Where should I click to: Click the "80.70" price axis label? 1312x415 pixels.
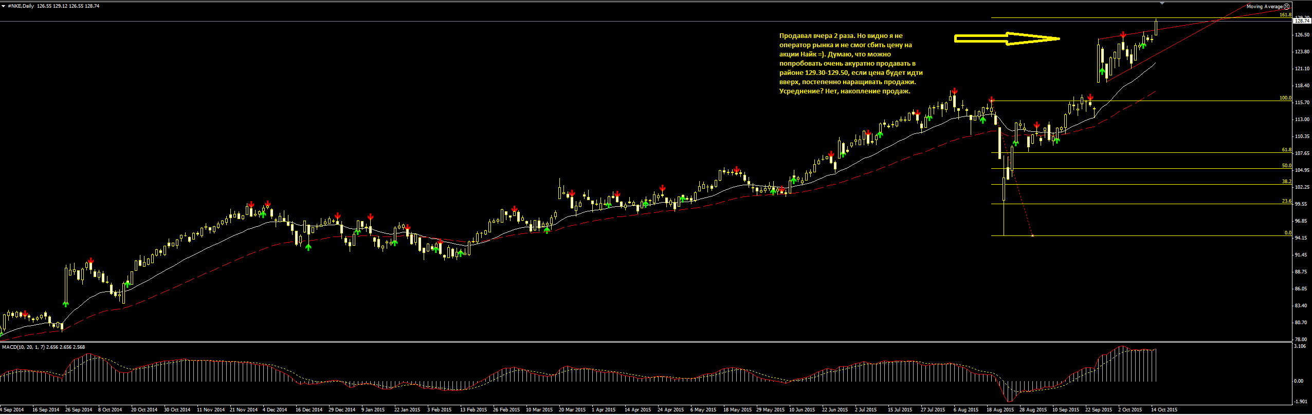coord(1301,323)
